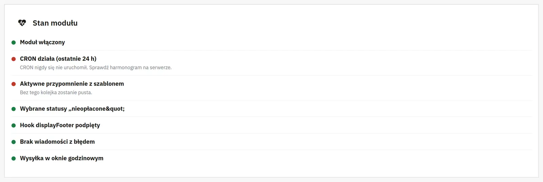Screen dimensions: 543x182
Task: Select the Stan modułu heading
Action: click(x=55, y=23)
